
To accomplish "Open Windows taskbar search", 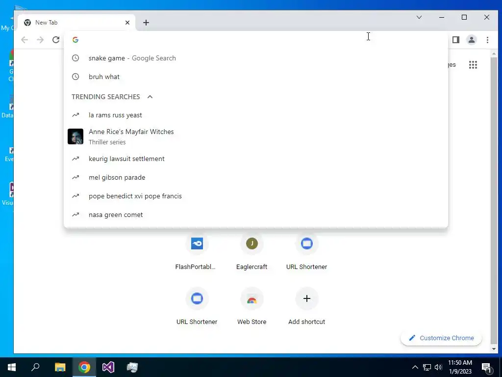I will (35, 367).
